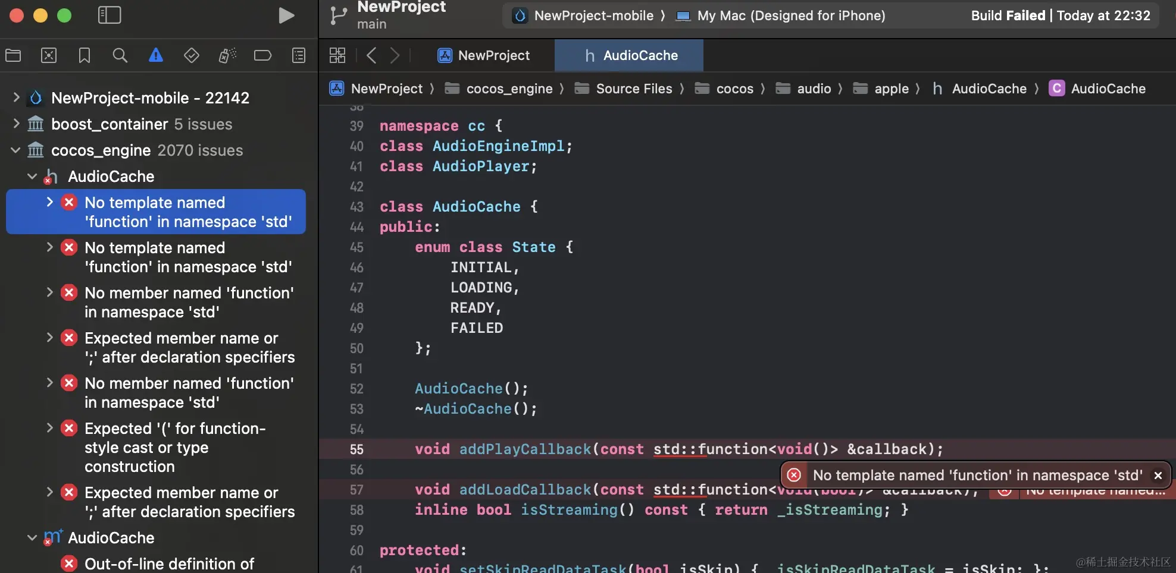The width and height of the screenshot is (1176, 573).
Task: Switch to the NewProject editor tab
Action: [x=483, y=55]
